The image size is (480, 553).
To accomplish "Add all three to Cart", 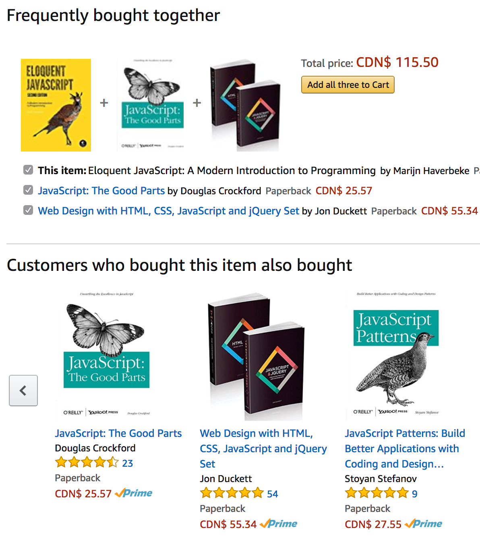I will (348, 85).
